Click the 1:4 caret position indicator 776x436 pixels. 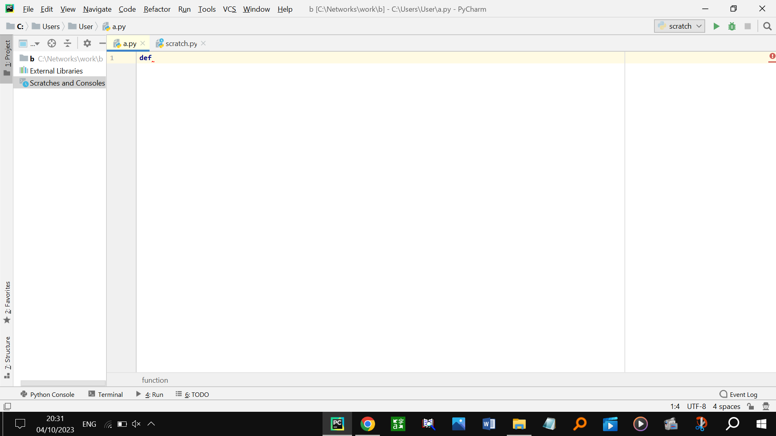click(675, 406)
